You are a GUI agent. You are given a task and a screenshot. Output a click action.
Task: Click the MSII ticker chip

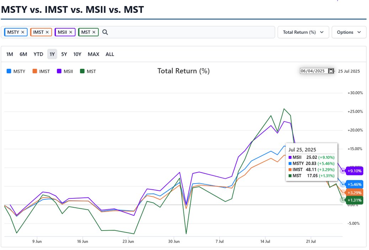(x=65, y=32)
